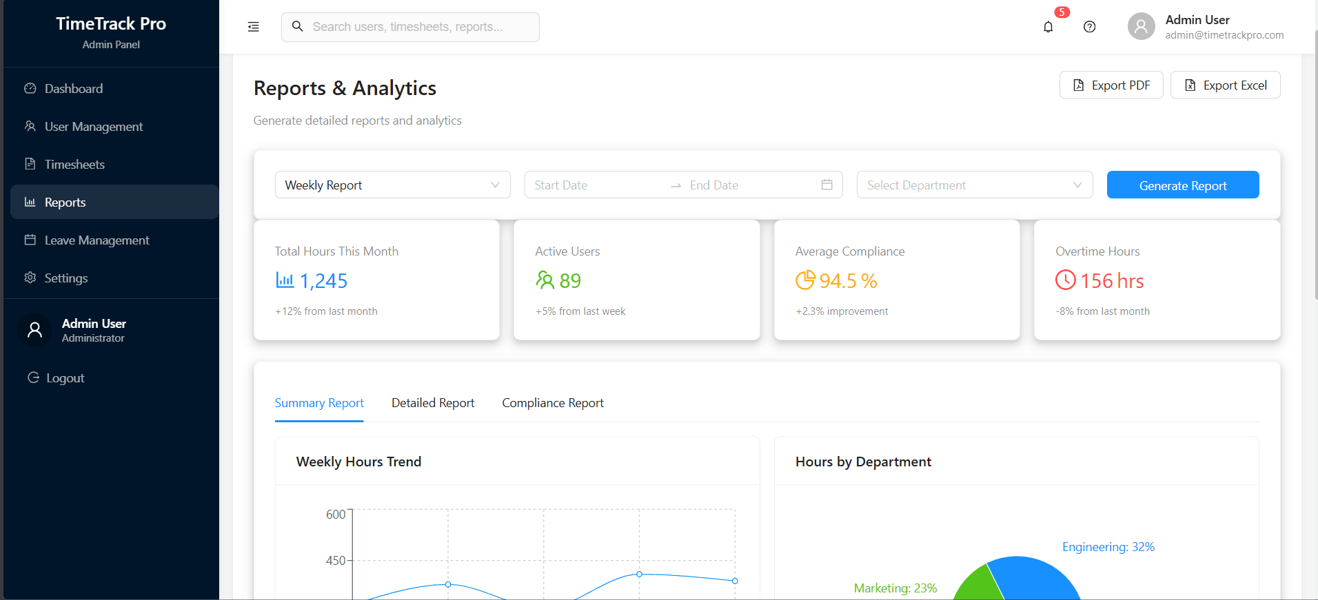Click the blue Engineering pie slice
This screenshot has height=600, width=1318.
click(1034, 577)
